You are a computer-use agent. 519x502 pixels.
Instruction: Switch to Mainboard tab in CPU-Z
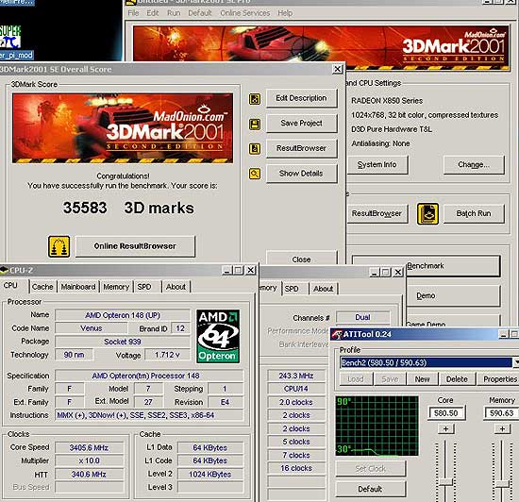(x=78, y=287)
